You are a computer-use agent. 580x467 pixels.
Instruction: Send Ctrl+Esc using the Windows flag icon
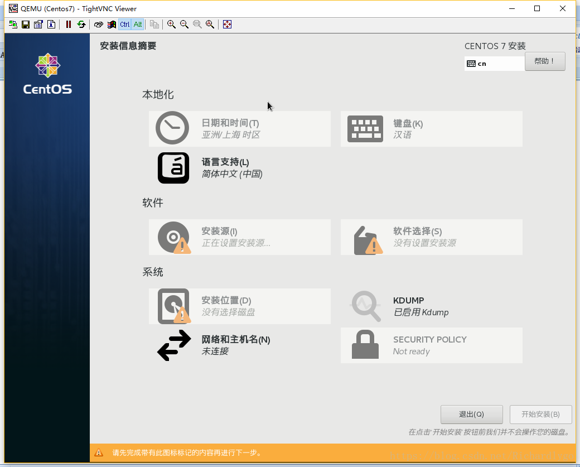(112, 25)
